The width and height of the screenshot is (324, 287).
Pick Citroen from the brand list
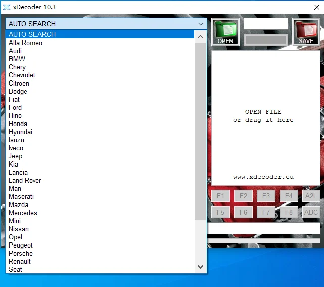[x=100, y=83]
